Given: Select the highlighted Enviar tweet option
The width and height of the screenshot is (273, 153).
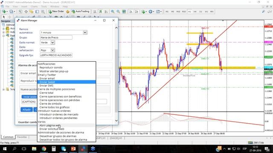Looking at the screenshot, I should (x=67, y=82).
